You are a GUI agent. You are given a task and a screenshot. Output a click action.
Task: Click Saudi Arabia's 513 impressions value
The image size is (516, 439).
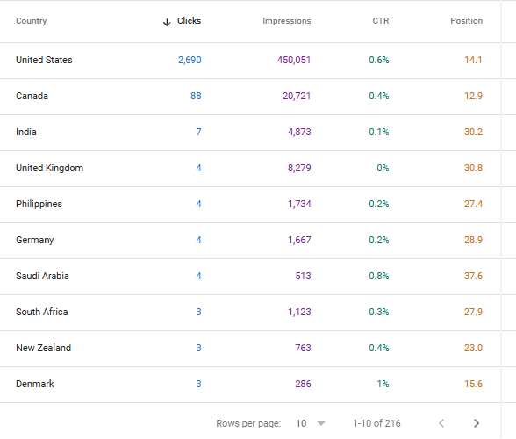pos(303,276)
